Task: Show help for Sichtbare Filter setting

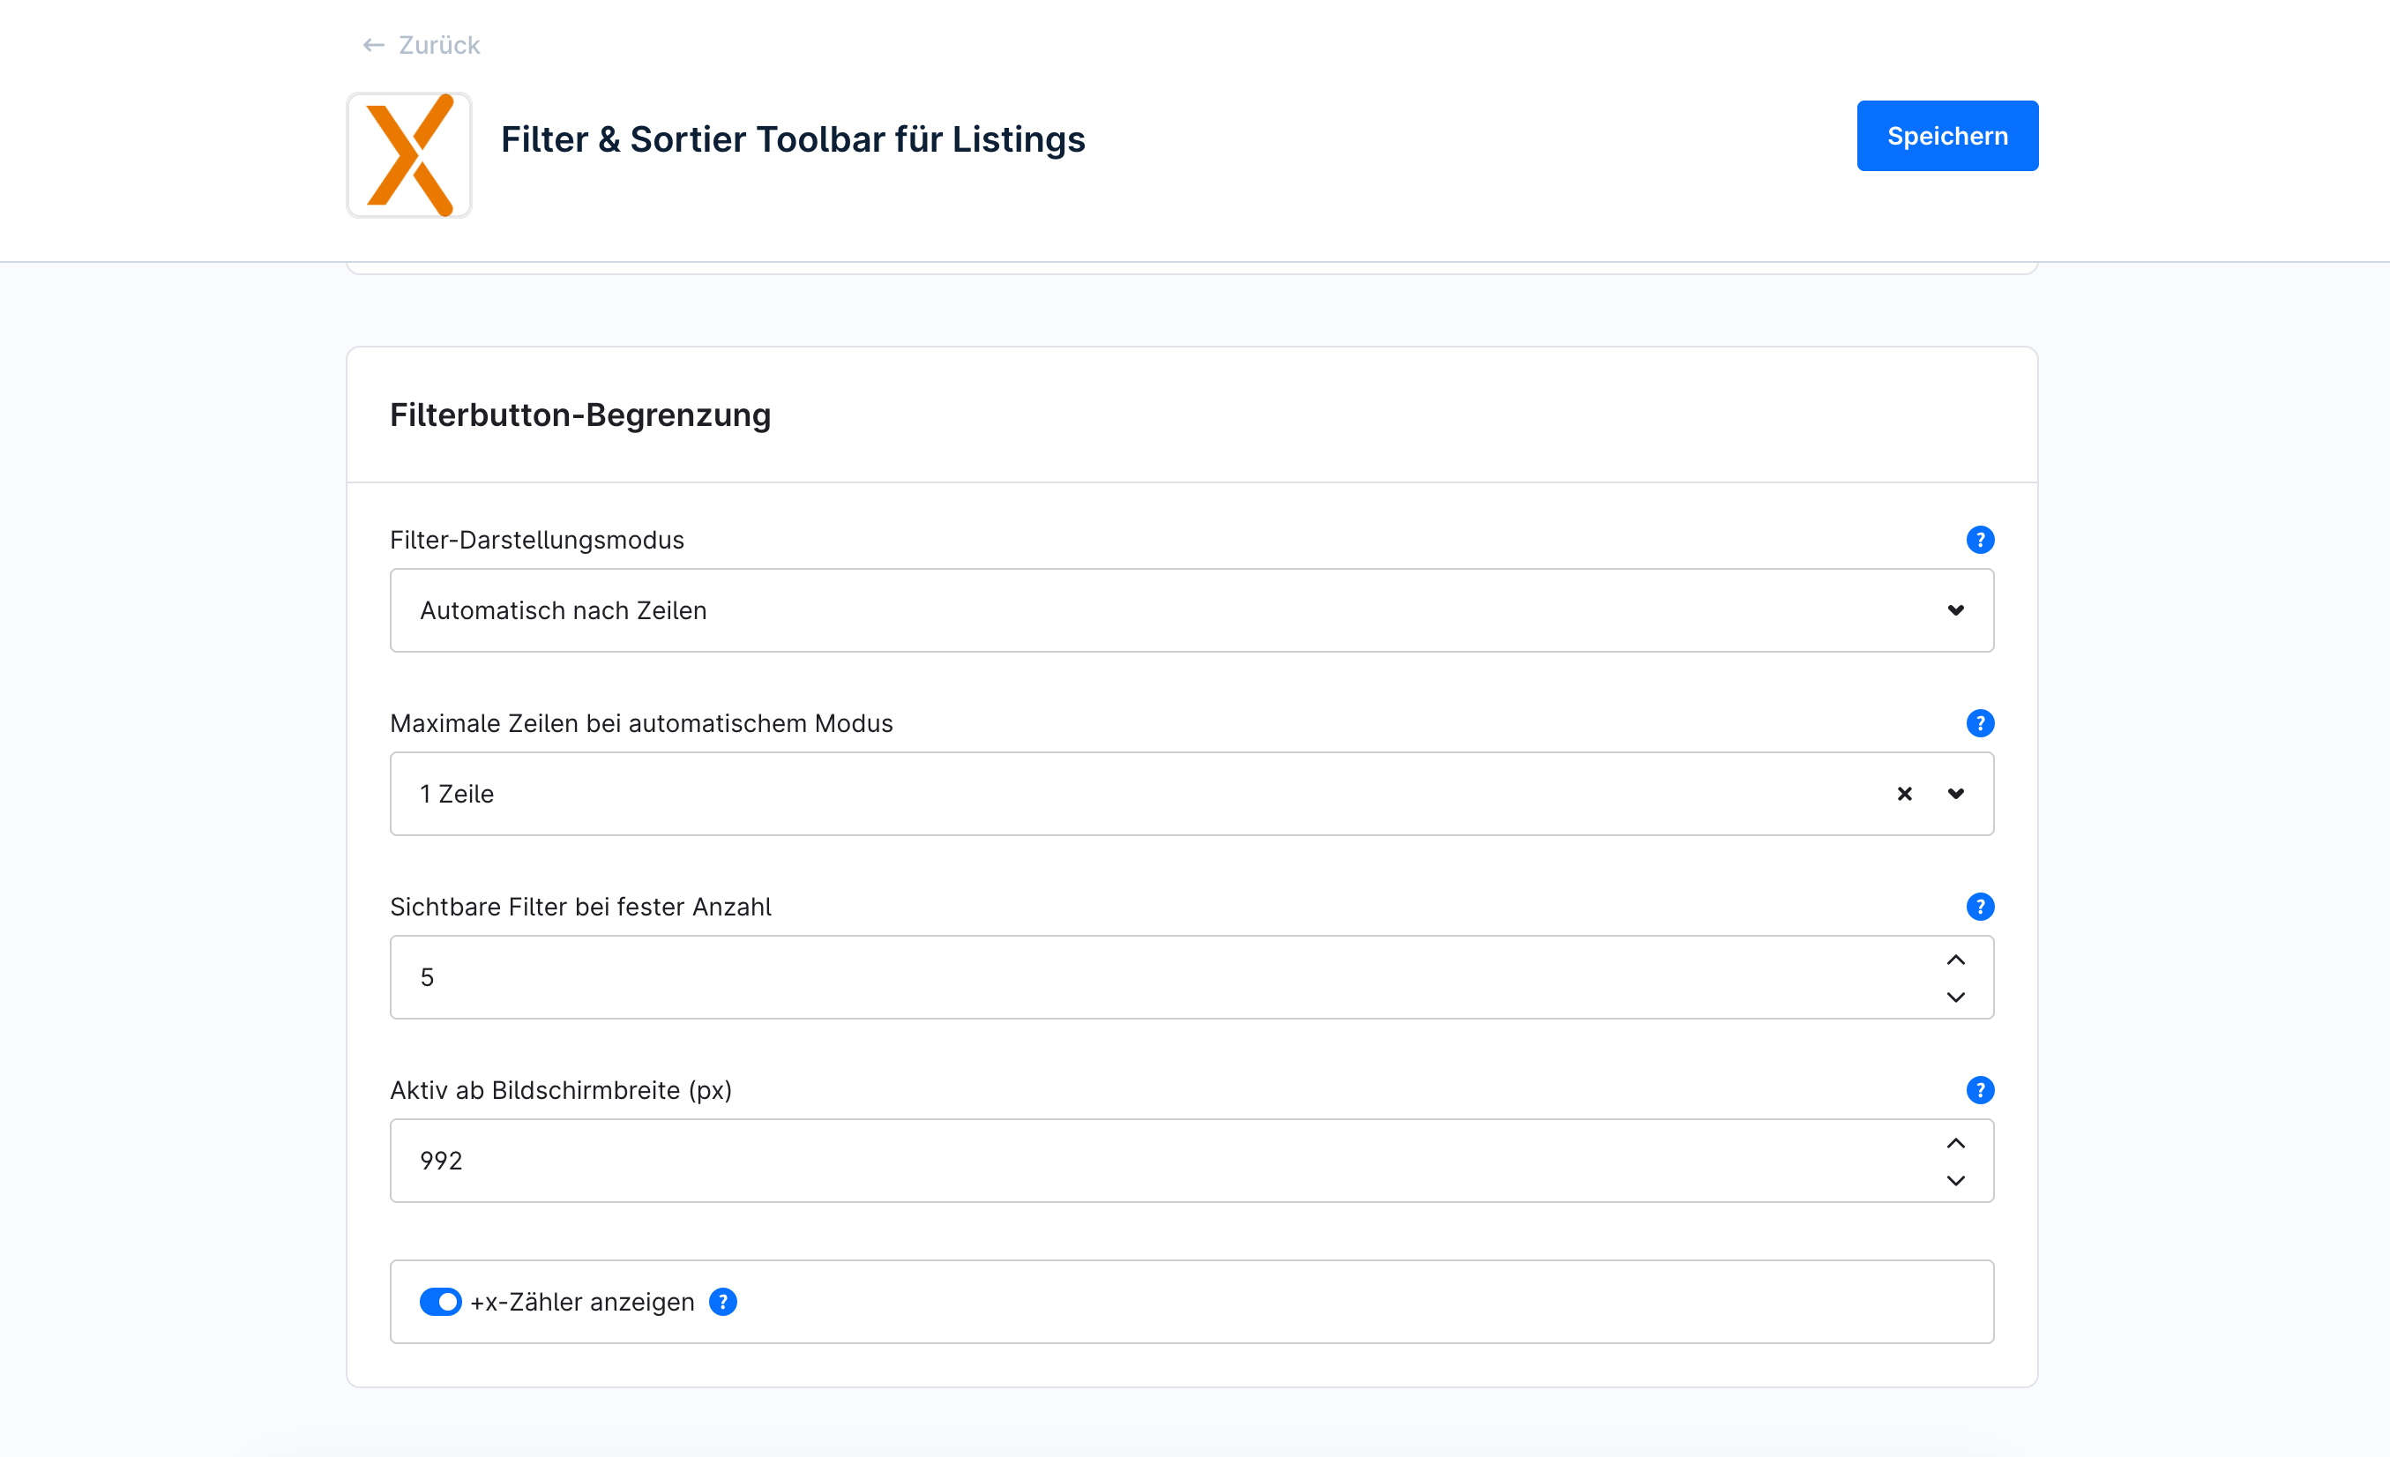Action: (1980, 906)
